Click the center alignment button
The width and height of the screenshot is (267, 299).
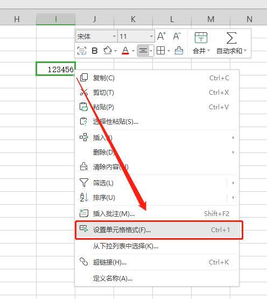coord(143,51)
